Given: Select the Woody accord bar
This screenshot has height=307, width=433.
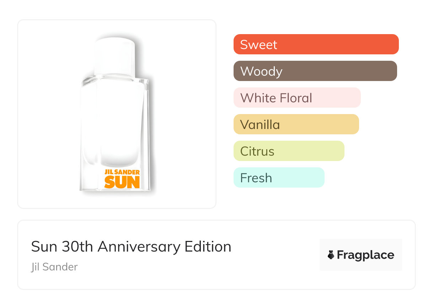Looking at the screenshot, I should 315,71.
